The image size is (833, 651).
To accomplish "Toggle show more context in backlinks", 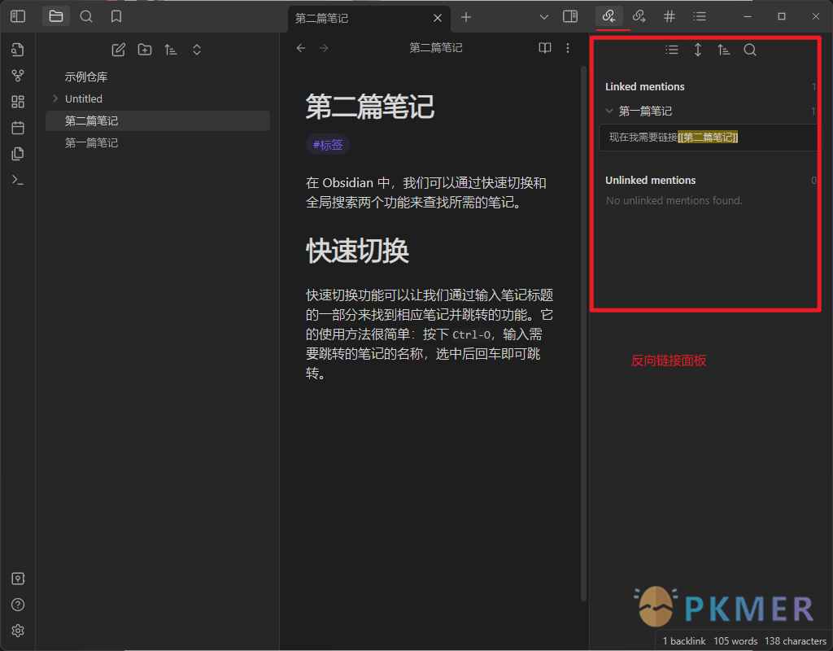I will point(697,50).
